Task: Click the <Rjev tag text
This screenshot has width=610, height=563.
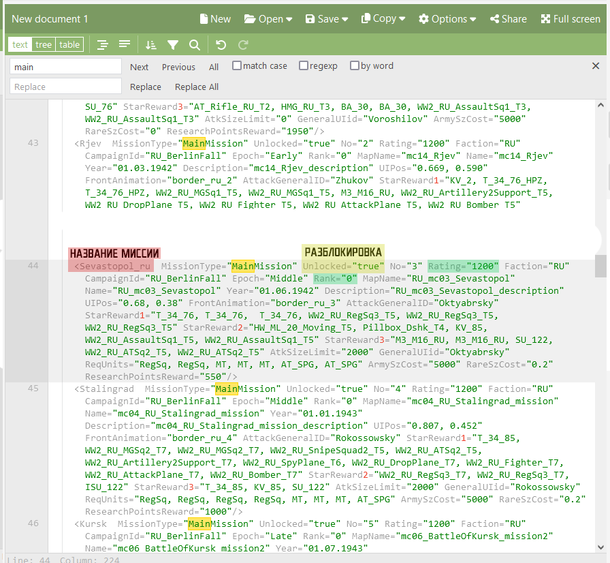Action: (x=88, y=144)
